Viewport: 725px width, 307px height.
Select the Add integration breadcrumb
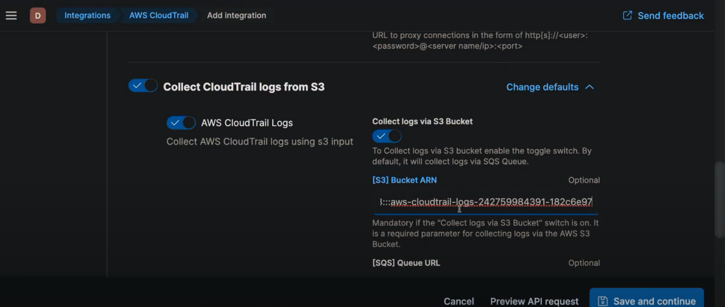[x=236, y=15]
